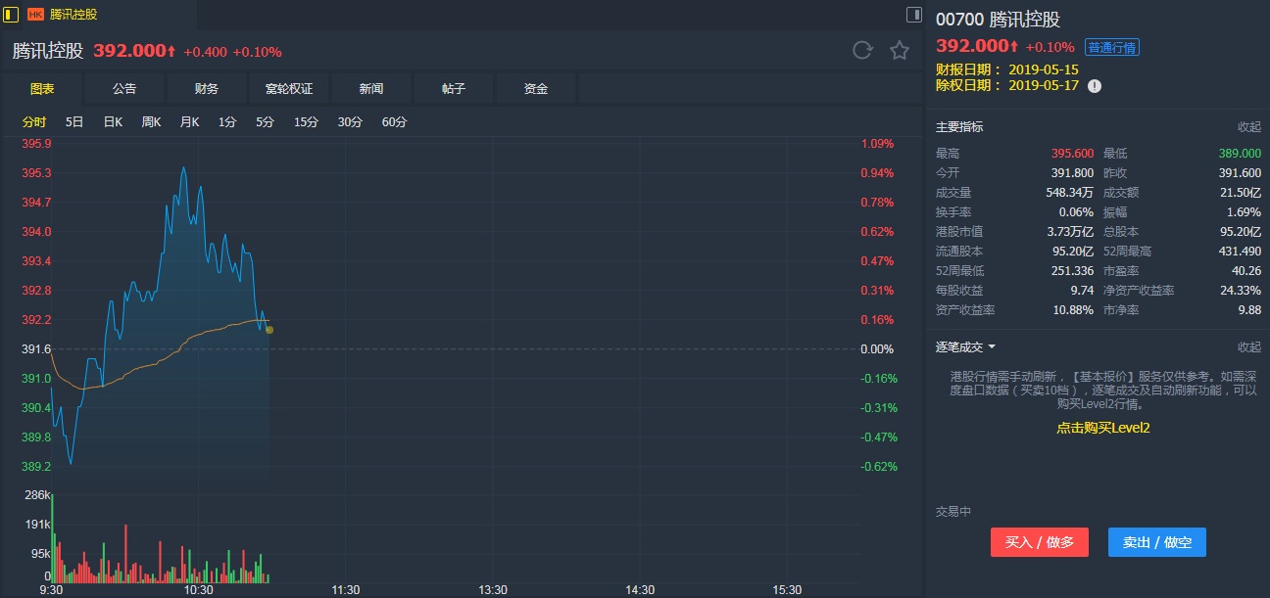Click the yellow left panel icon
Screen dimensions: 1270x598
(12, 15)
